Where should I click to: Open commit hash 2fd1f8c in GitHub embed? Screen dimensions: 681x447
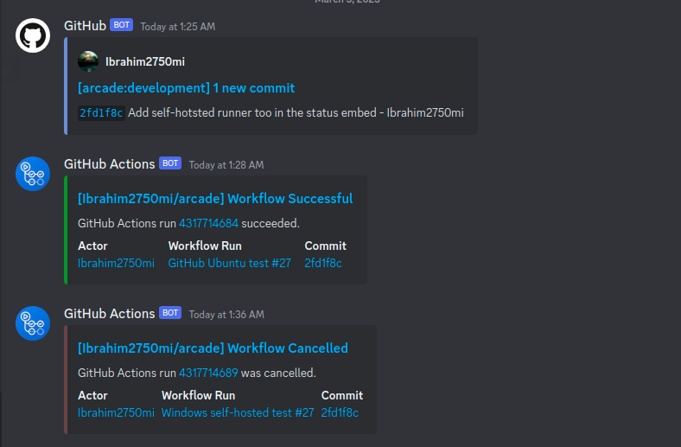pyautogui.click(x=101, y=113)
